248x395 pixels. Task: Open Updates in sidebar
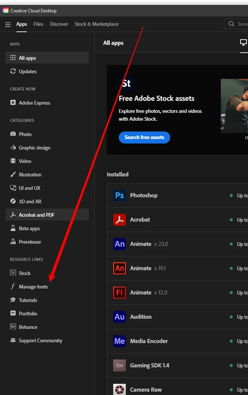[x=47, y=71]
